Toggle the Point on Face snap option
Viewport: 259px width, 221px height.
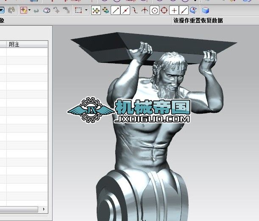click(x=193, y=10)
